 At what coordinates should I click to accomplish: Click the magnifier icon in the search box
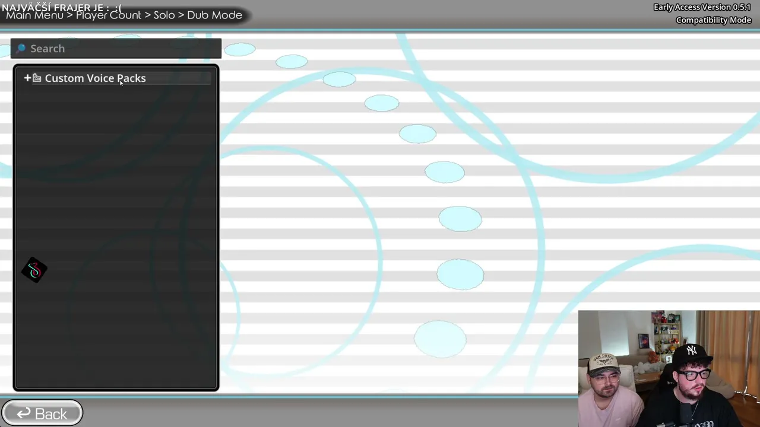pyautogui.click(x=21, y=48)
